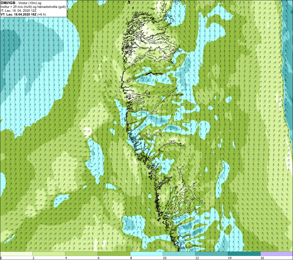Viewport: 293px width, 260px height.
Task: Click the dark teal 14–16 legend swatch
Action: point(244,254)
